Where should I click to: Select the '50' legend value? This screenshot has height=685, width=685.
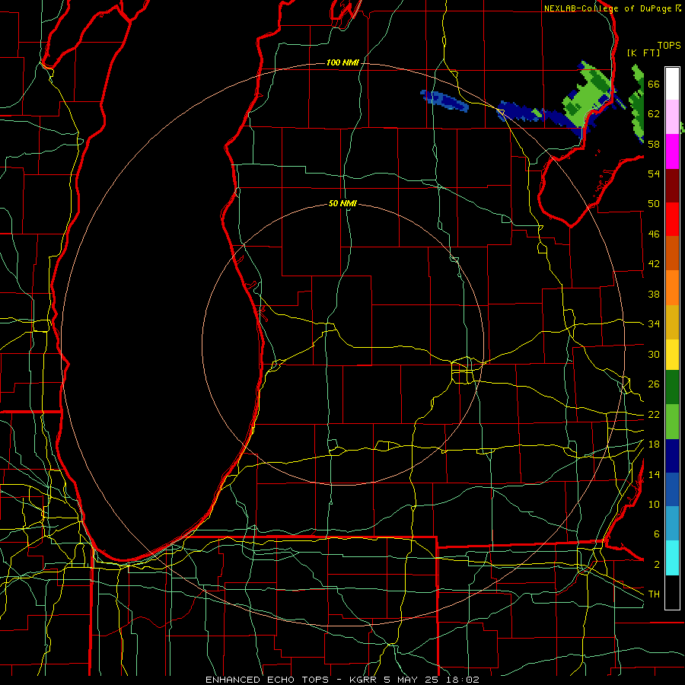[x=654, y=204]
